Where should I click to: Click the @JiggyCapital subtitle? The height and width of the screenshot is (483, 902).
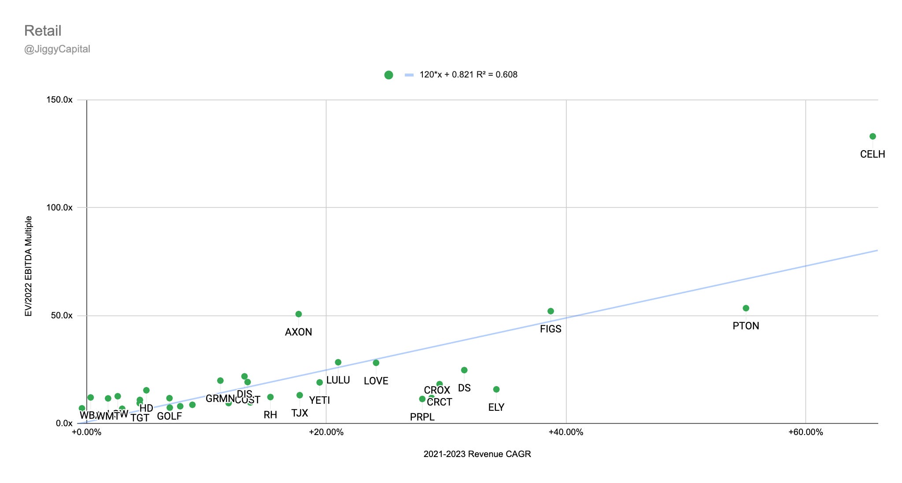coord(57,49)
